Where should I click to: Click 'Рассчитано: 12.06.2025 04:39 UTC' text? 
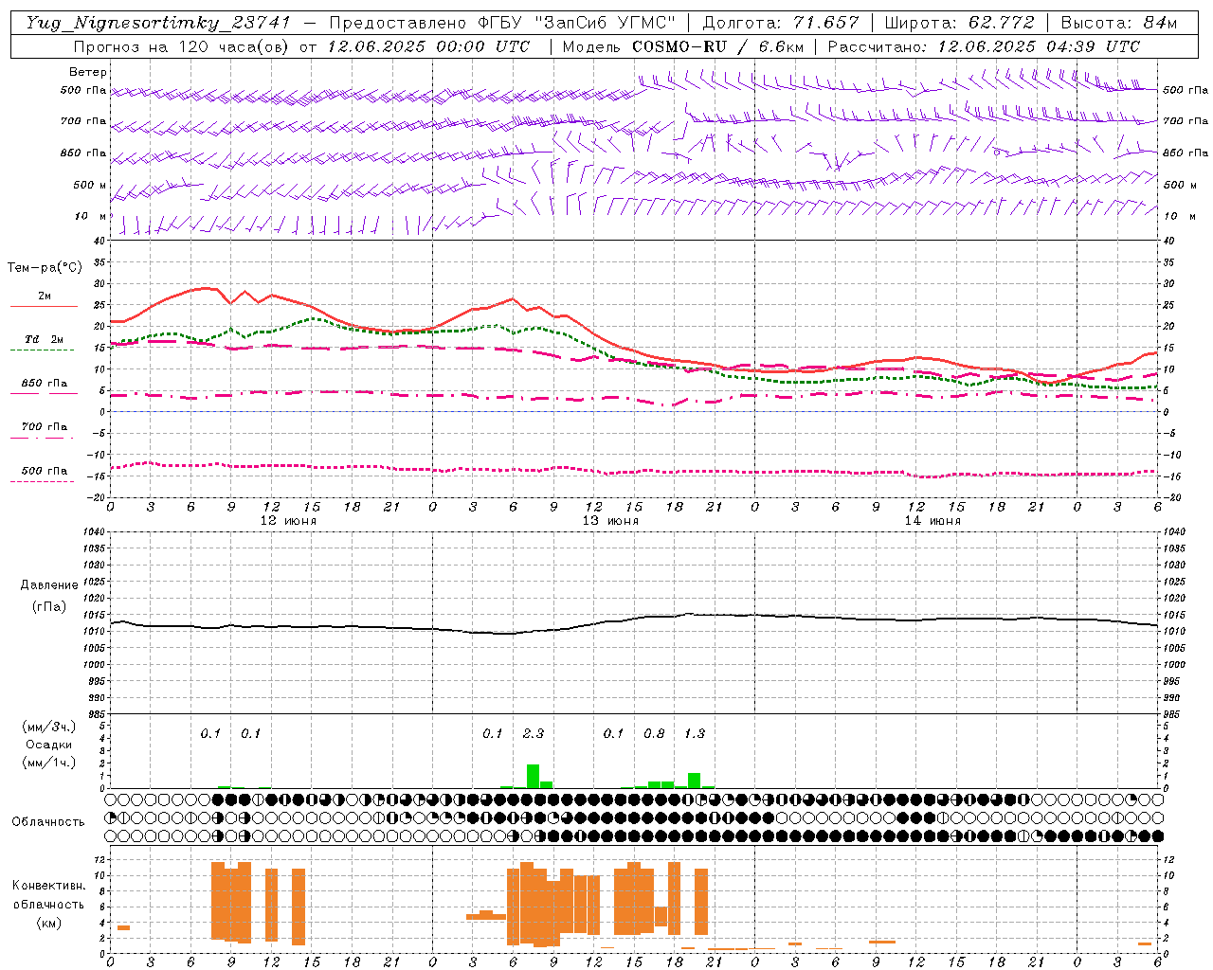tap(984, 46)
